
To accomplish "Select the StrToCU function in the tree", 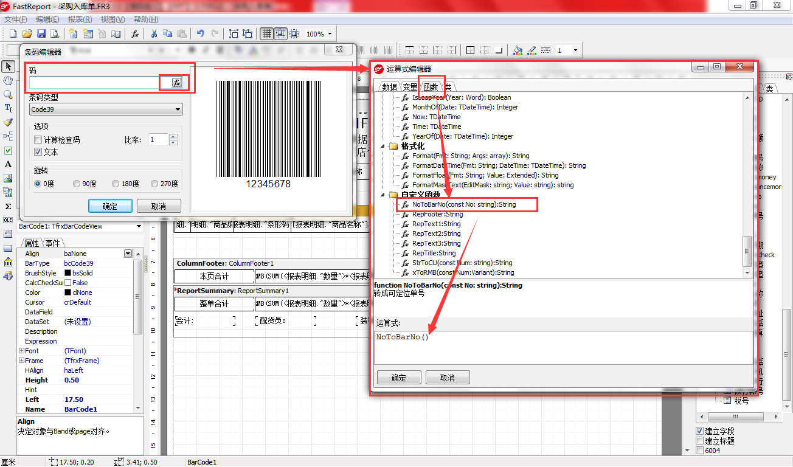I will tap(462, 263).
